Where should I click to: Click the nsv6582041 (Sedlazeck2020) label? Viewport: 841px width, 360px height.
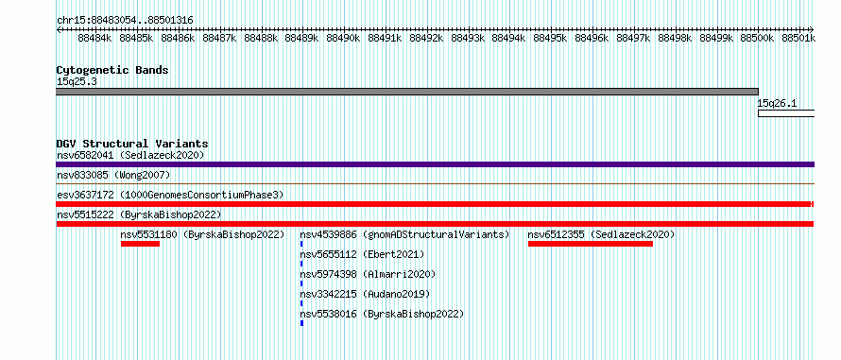tap(130, 155)
